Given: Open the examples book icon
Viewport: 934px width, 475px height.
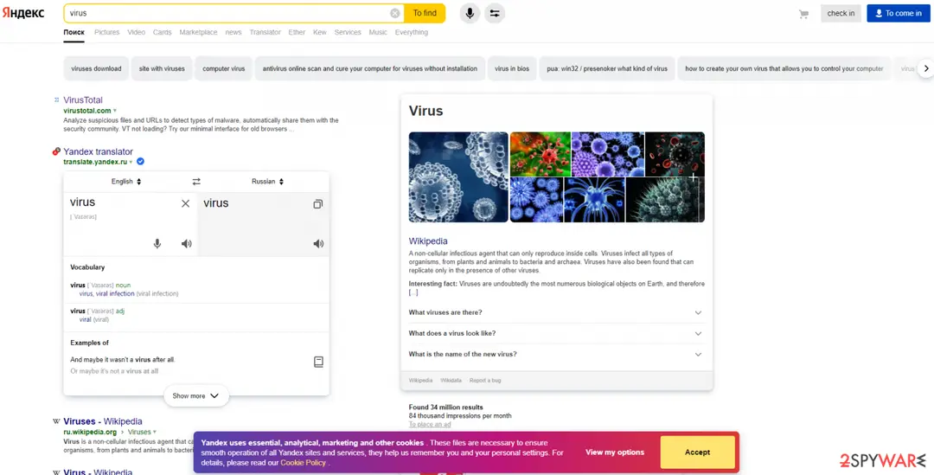Looking at the screenshot, I should point(318,362).
